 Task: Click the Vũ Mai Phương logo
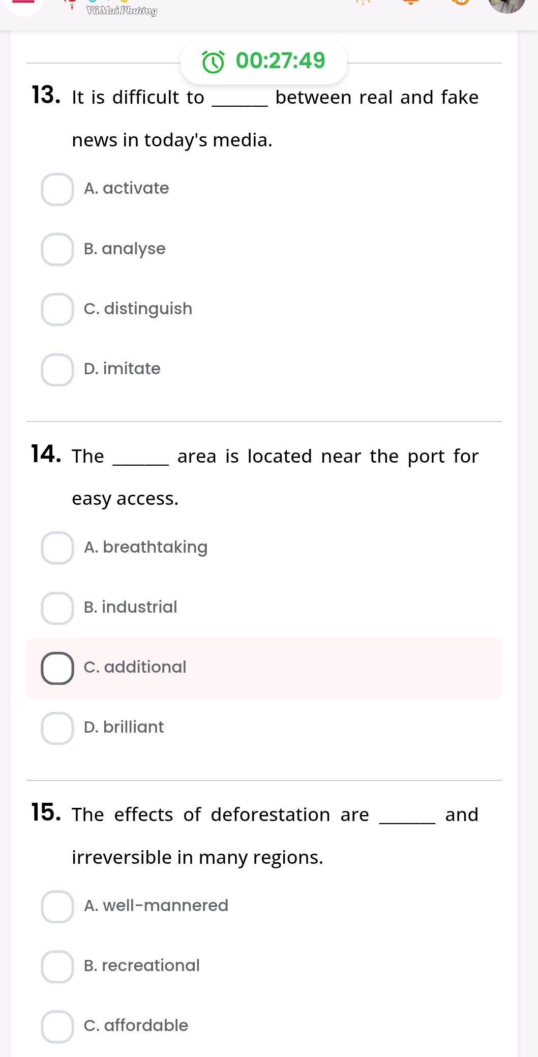click(x=121, y=10)
